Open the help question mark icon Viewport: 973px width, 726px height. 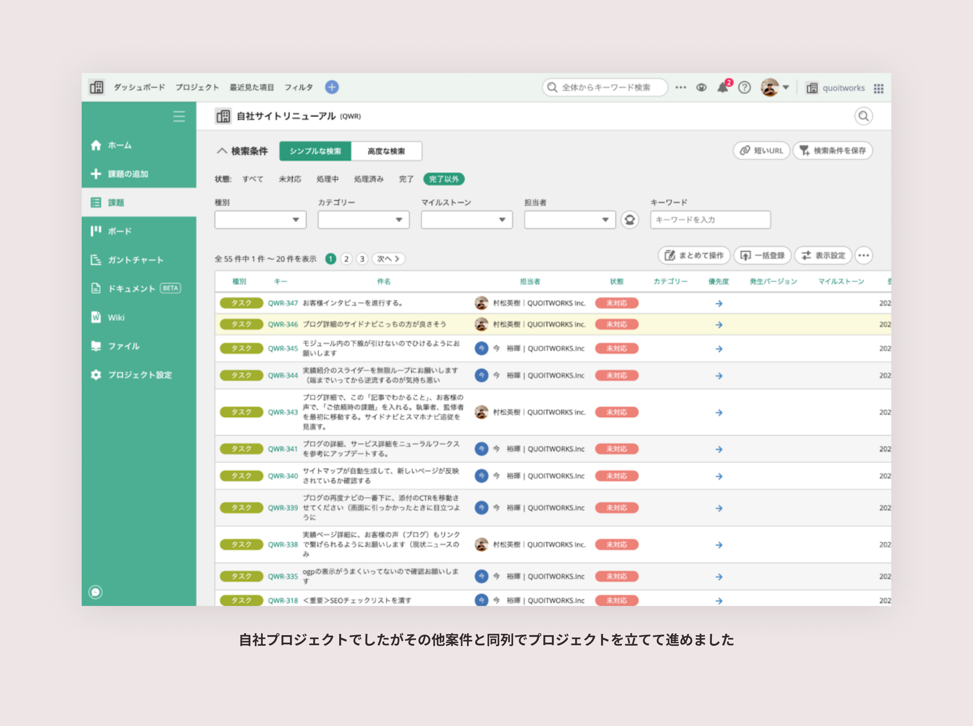click(x=744, y=87)
